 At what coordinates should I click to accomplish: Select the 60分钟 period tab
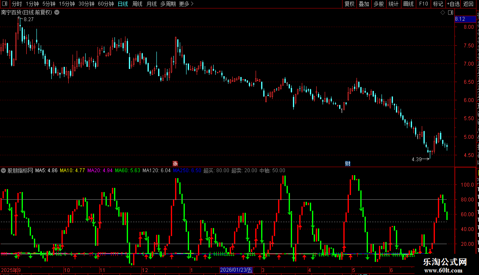coord(106,4)
